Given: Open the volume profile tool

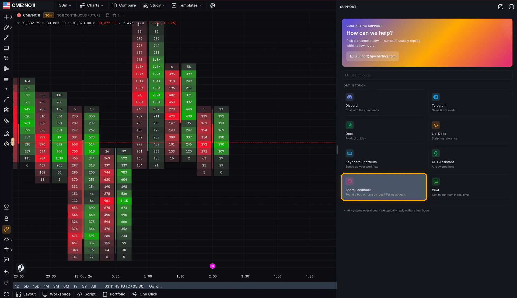Looking at the screenshot, I should pos(6,68).
